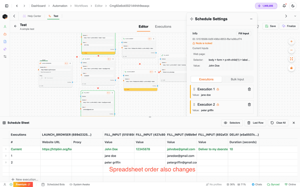Go forward using the top navigation chevron
The height and width of the screenshot is (187, 300).
(24, 6)
